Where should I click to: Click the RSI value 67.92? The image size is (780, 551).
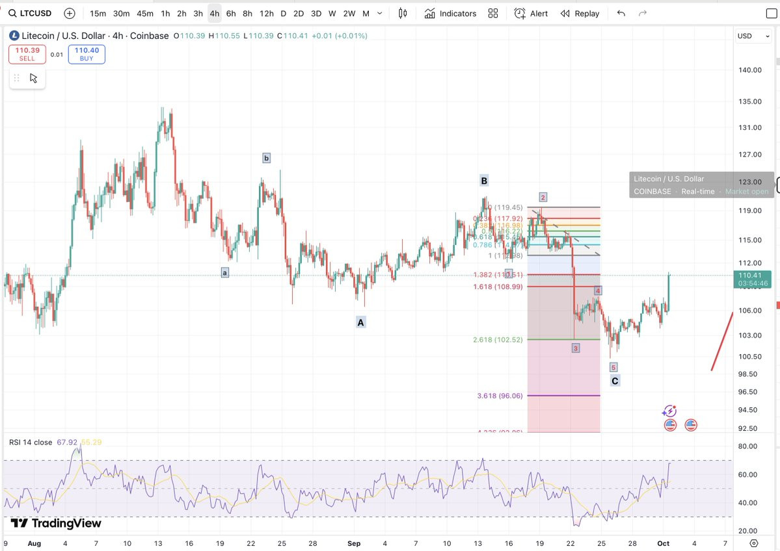point(67,442)
